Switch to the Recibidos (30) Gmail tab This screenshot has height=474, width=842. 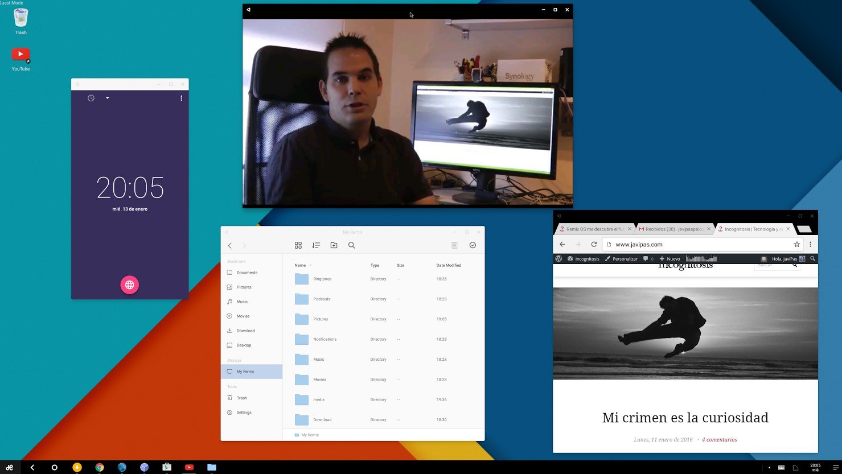click(x=673, y=229)
